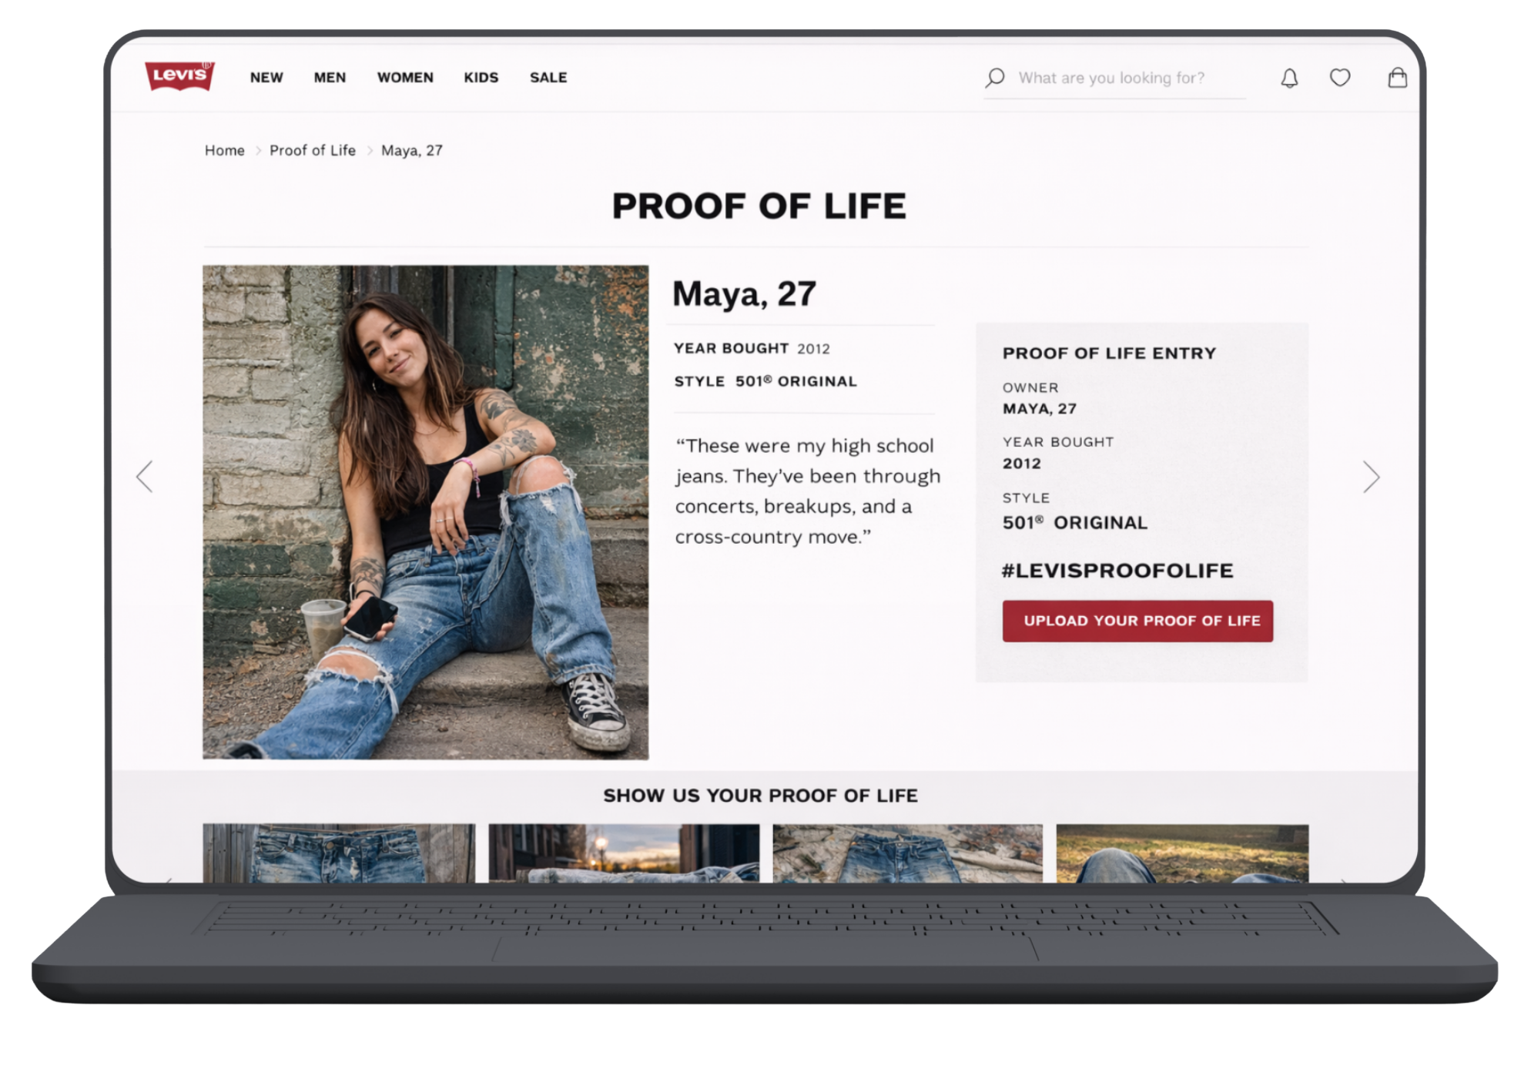Click the Proof of Life breadcrumb link

coord(313,150)
